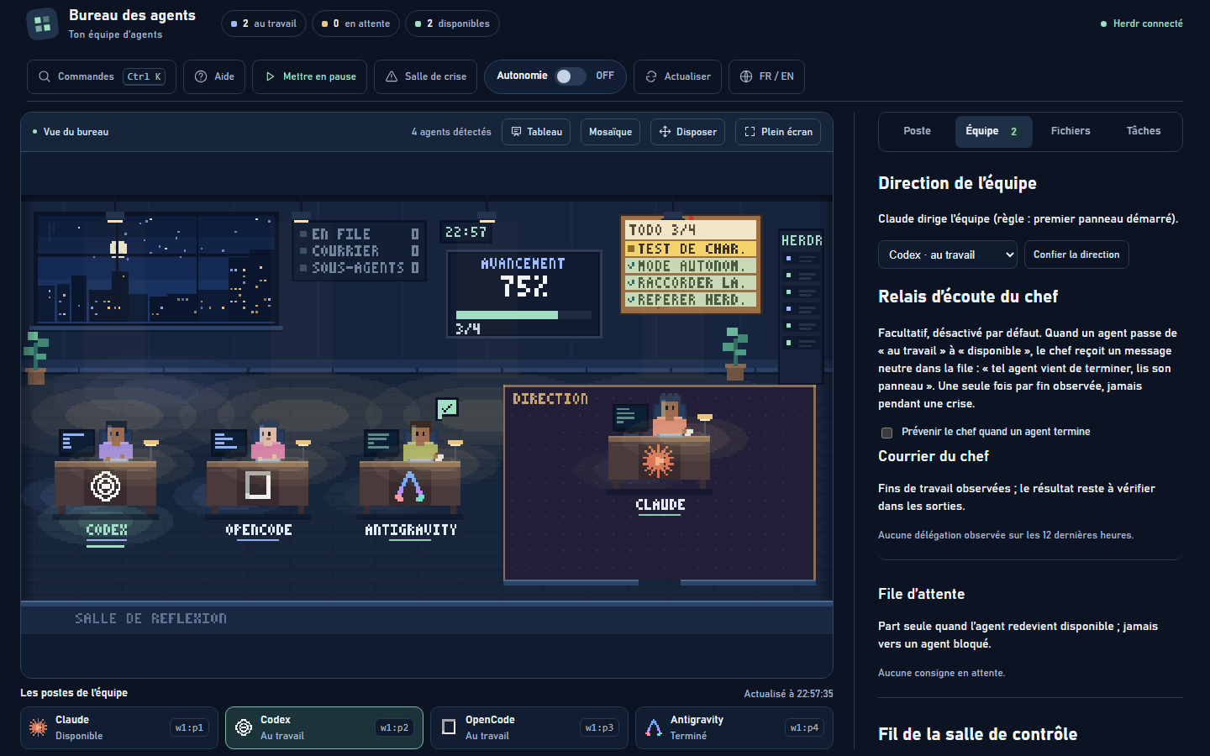Screen dimensions: 1210x756
Task: Click the Herdr connecté status text
Action: click(1148, 24)
